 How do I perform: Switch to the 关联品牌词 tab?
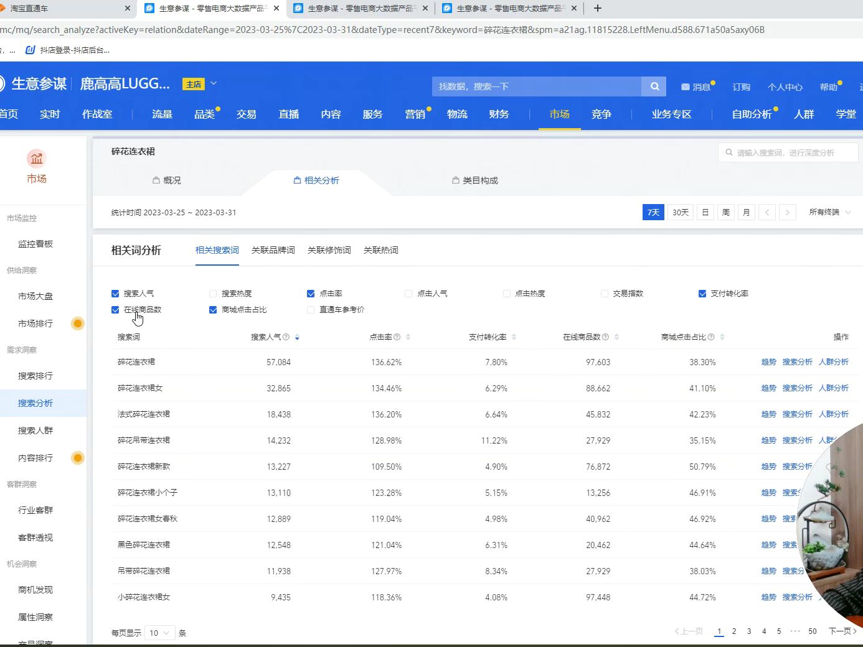pyautogui.click(x=273, y=250)
